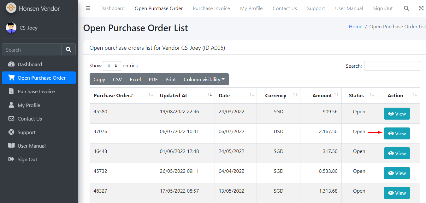Sign out using the sidebar link
Viewport: 426px width, 203px height.
pos(27,160)
